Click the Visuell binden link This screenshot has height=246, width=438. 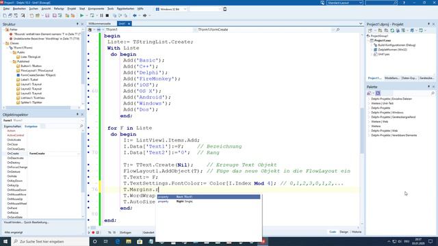tap(13, 223)
